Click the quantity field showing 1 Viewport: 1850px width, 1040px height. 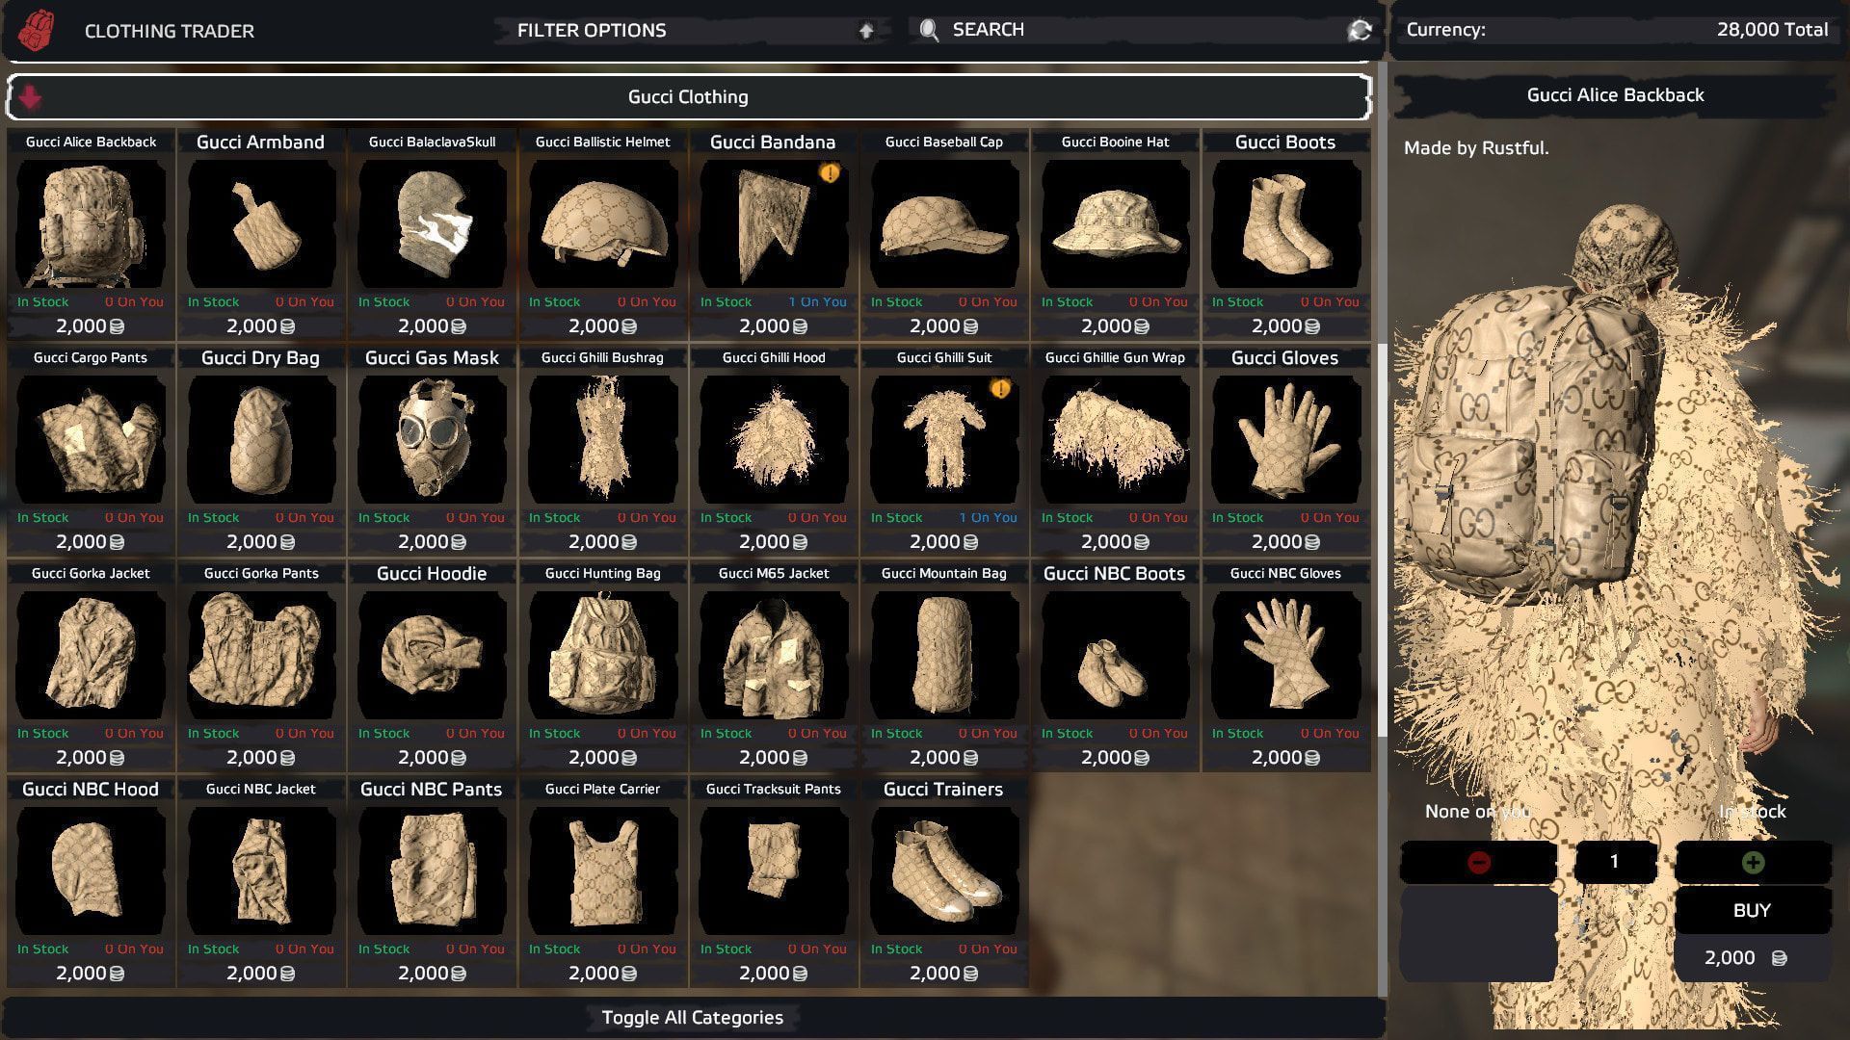click(1615, 862)
